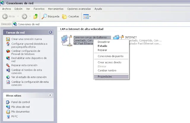Click the 'Reparar esta conexión' link
Viewport: 190px width, 123px height.
24,65
